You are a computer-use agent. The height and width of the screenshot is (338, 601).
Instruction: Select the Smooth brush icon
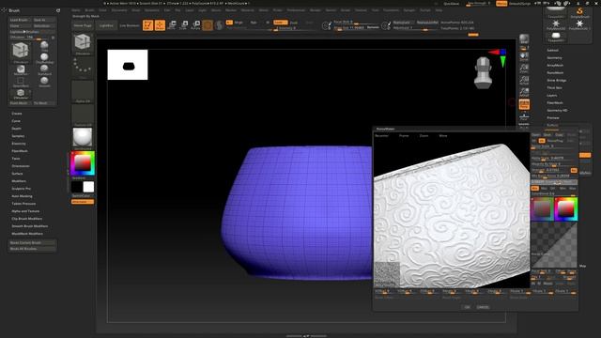point(44,82)
